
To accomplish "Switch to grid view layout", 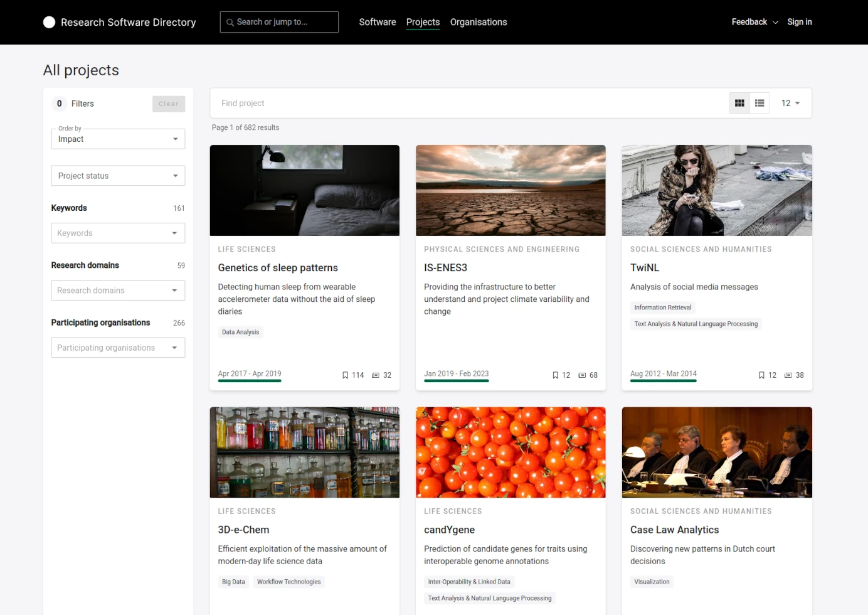I will point(739,104).
